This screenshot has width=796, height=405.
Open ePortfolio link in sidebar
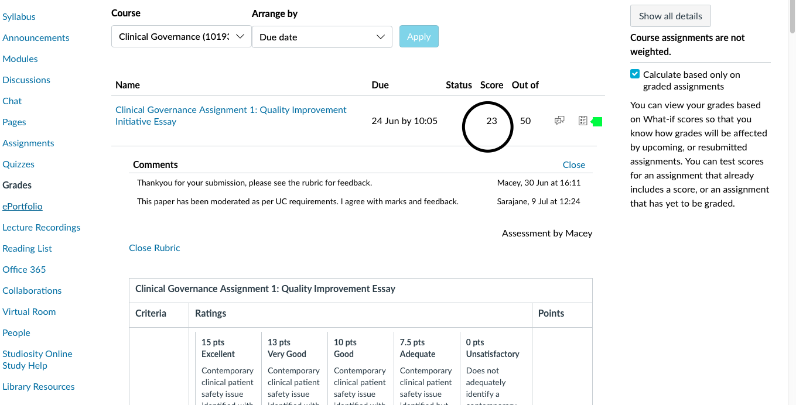pos(22,206)
